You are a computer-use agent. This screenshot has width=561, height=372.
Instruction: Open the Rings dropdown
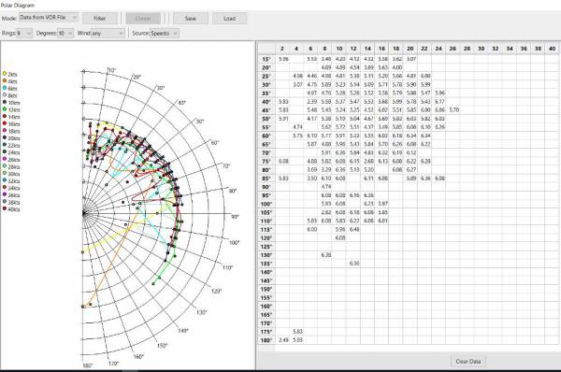[x=24, y=34]
